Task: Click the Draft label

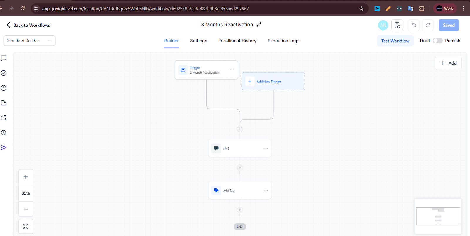Action: tap(425, 41)
